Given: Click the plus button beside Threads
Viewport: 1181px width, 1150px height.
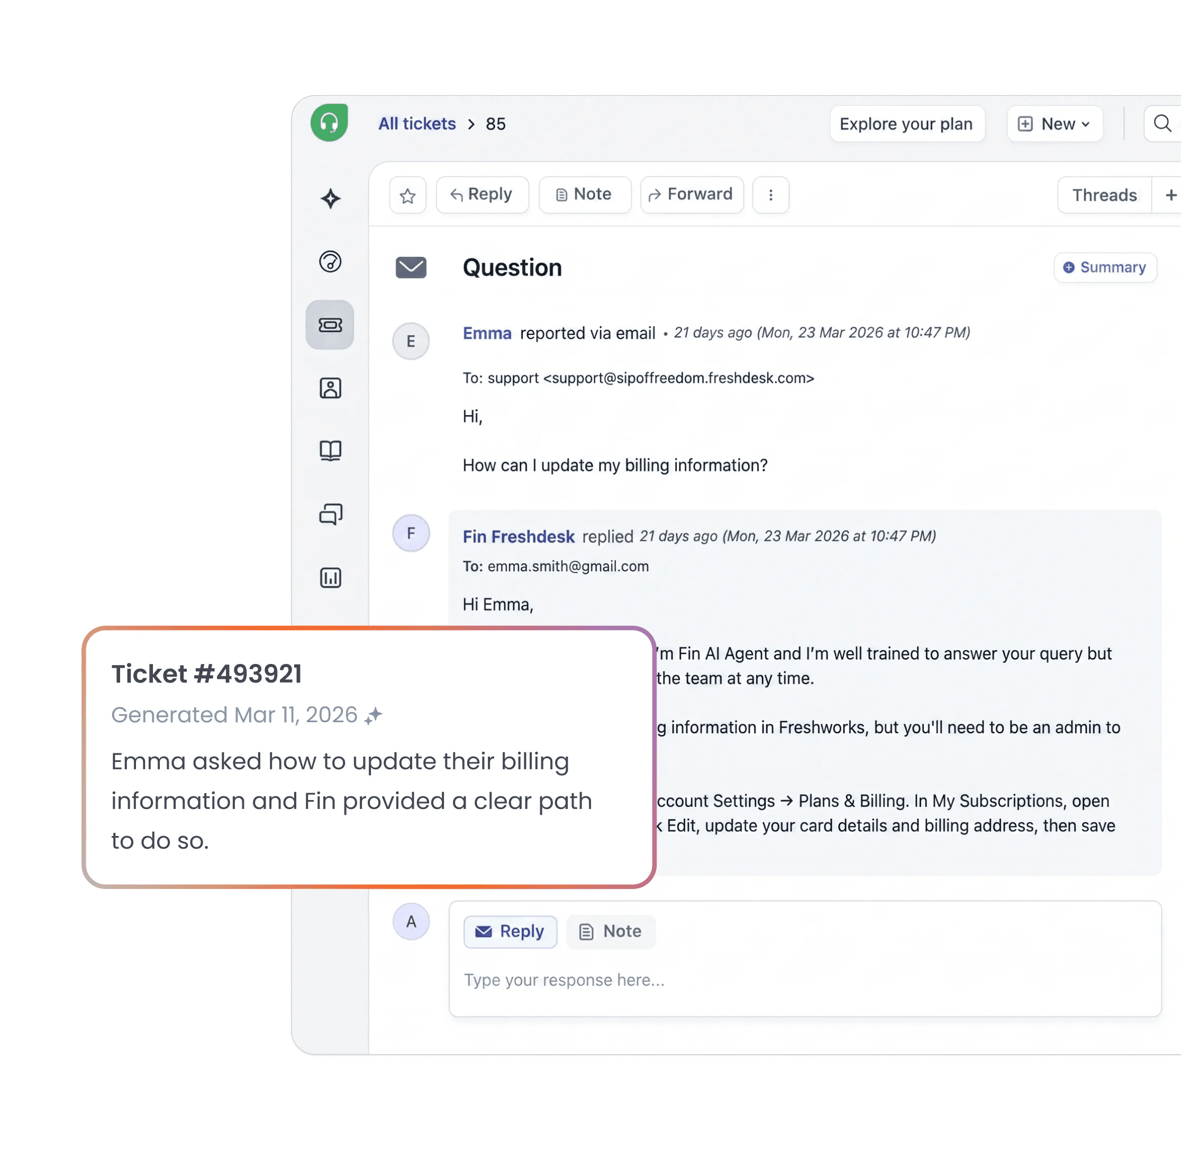Looking at the screenshot, I should coord(1169,195).
